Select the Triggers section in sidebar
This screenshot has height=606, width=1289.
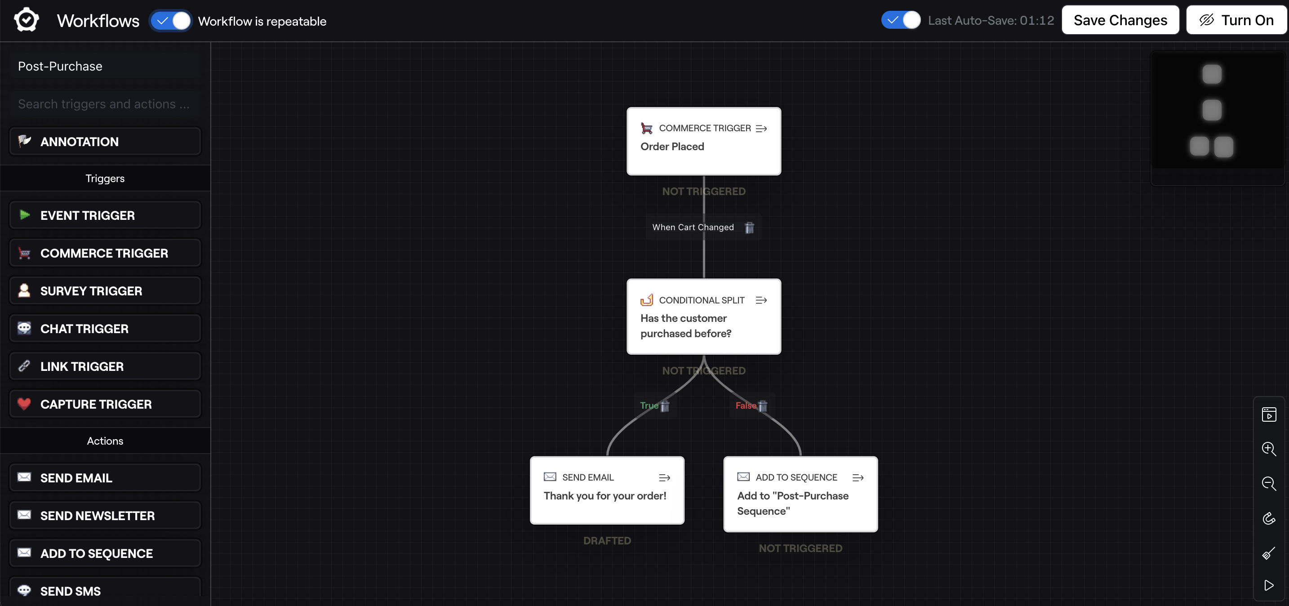[104, 178]
